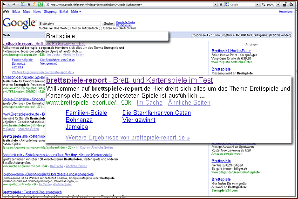Click the enlarged Ähnliche Seiten link
Viewport: 298px width, 199px height.
click(x=189, y=102)
